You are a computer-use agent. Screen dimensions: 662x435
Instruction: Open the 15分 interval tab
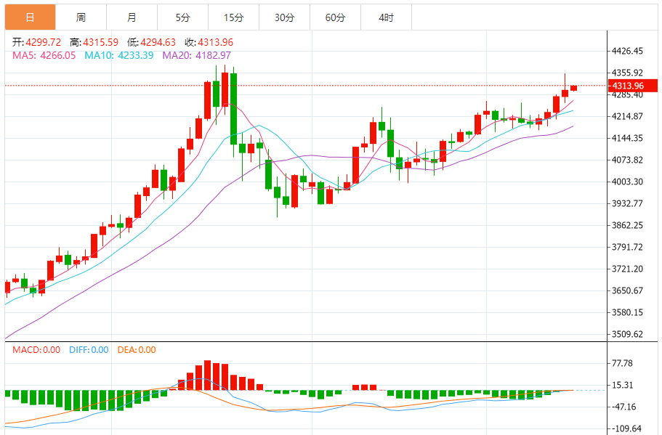pyautogui.click(x=233, y=17)
